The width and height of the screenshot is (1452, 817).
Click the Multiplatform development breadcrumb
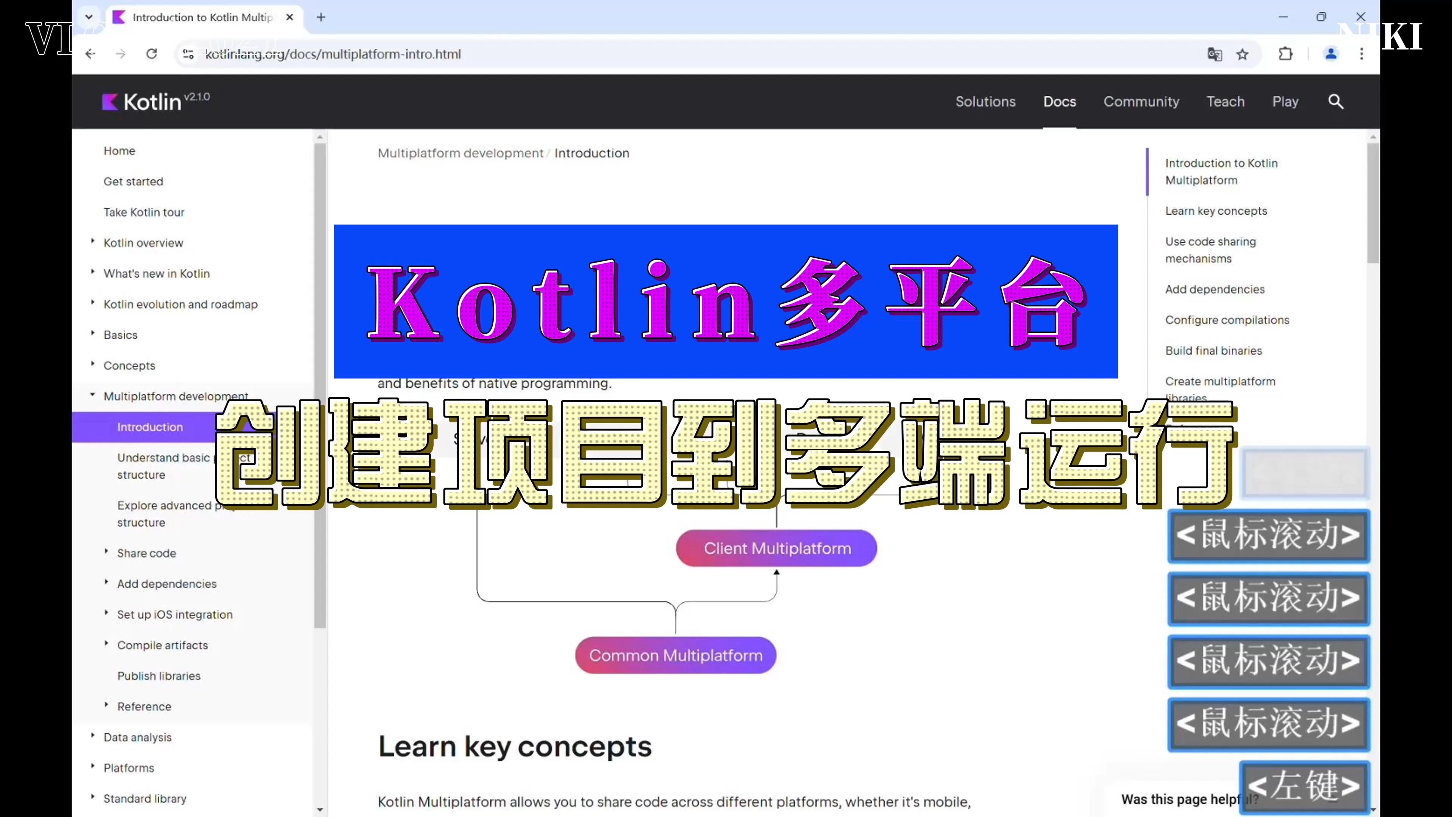(x=460, y=153)
